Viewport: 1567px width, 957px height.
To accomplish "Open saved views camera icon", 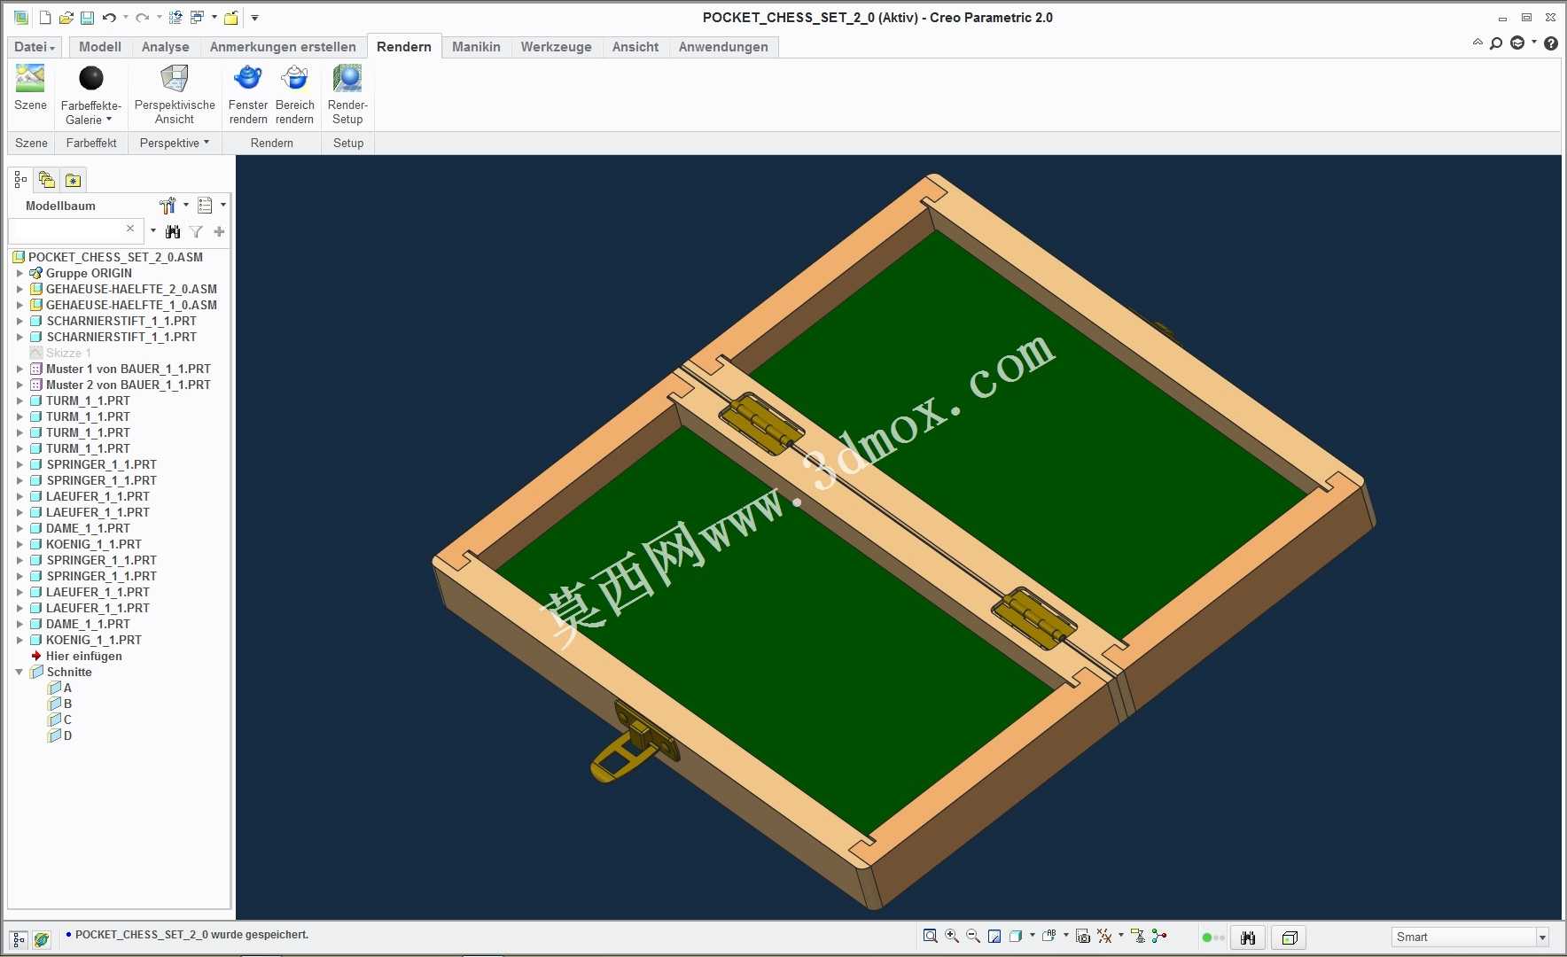I will [x=1082, y=936].
